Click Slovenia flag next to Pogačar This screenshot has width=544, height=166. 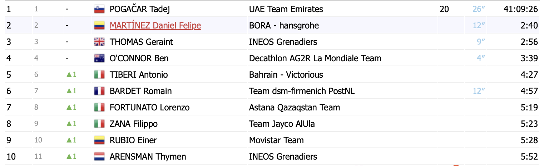click(99, 9)
